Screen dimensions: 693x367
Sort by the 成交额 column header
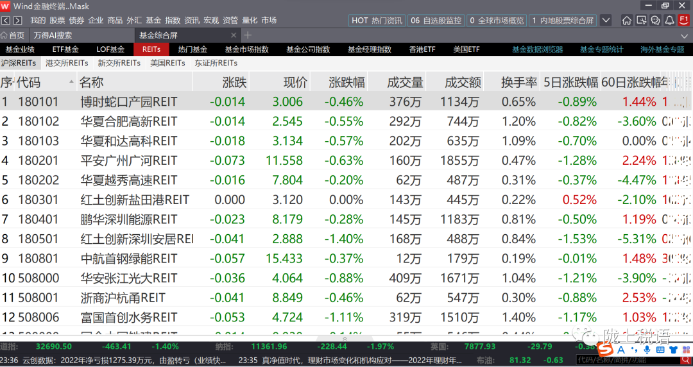point(462,82)
